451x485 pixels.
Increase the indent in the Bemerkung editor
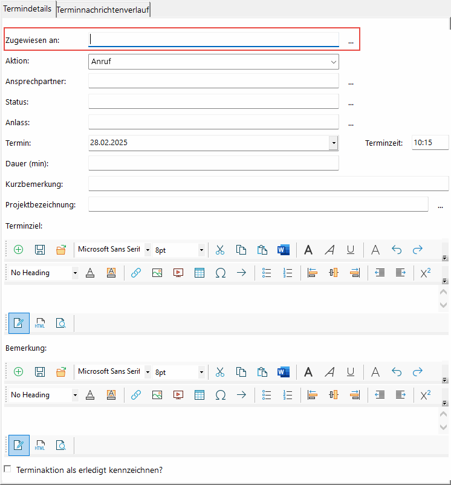(401, 395)
